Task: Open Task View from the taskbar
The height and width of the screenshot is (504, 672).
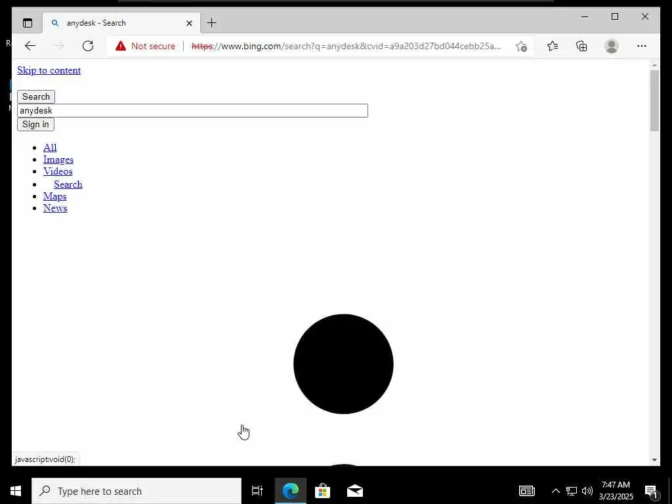Action: [257, 491]
